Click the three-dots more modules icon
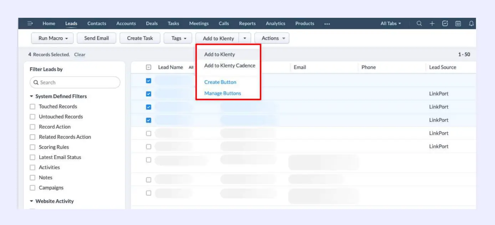Image resolution: width=495 pixels, height=225 pixels. click(x=327, y=24)
